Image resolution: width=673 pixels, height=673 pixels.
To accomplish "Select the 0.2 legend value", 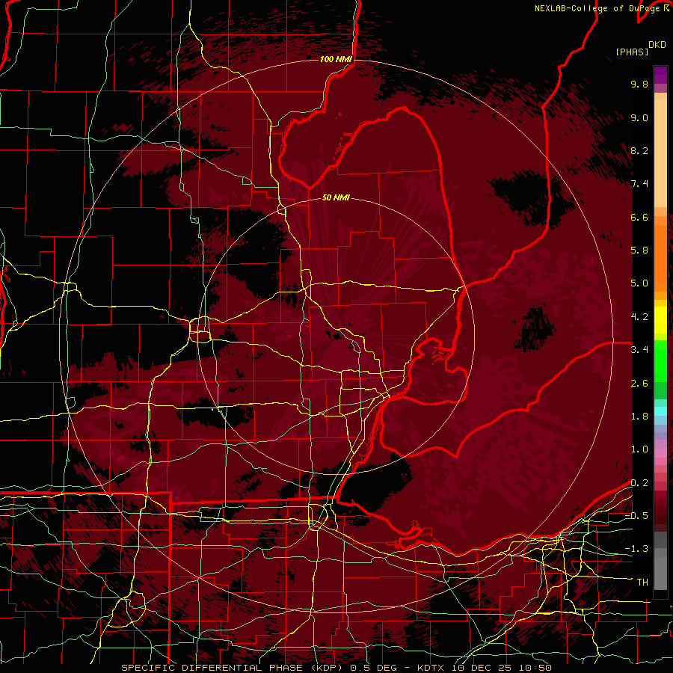I will pyautogui.click(x=639, y=483).
